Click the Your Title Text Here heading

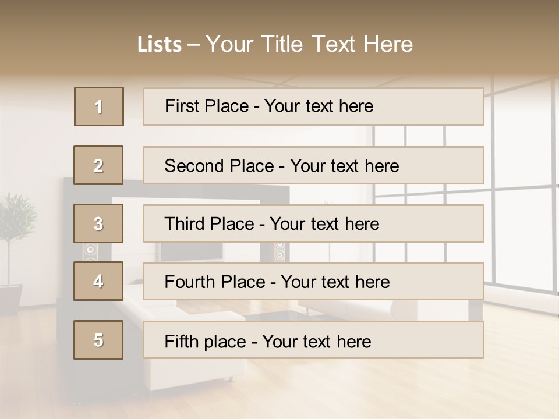[x=309, y=44]
